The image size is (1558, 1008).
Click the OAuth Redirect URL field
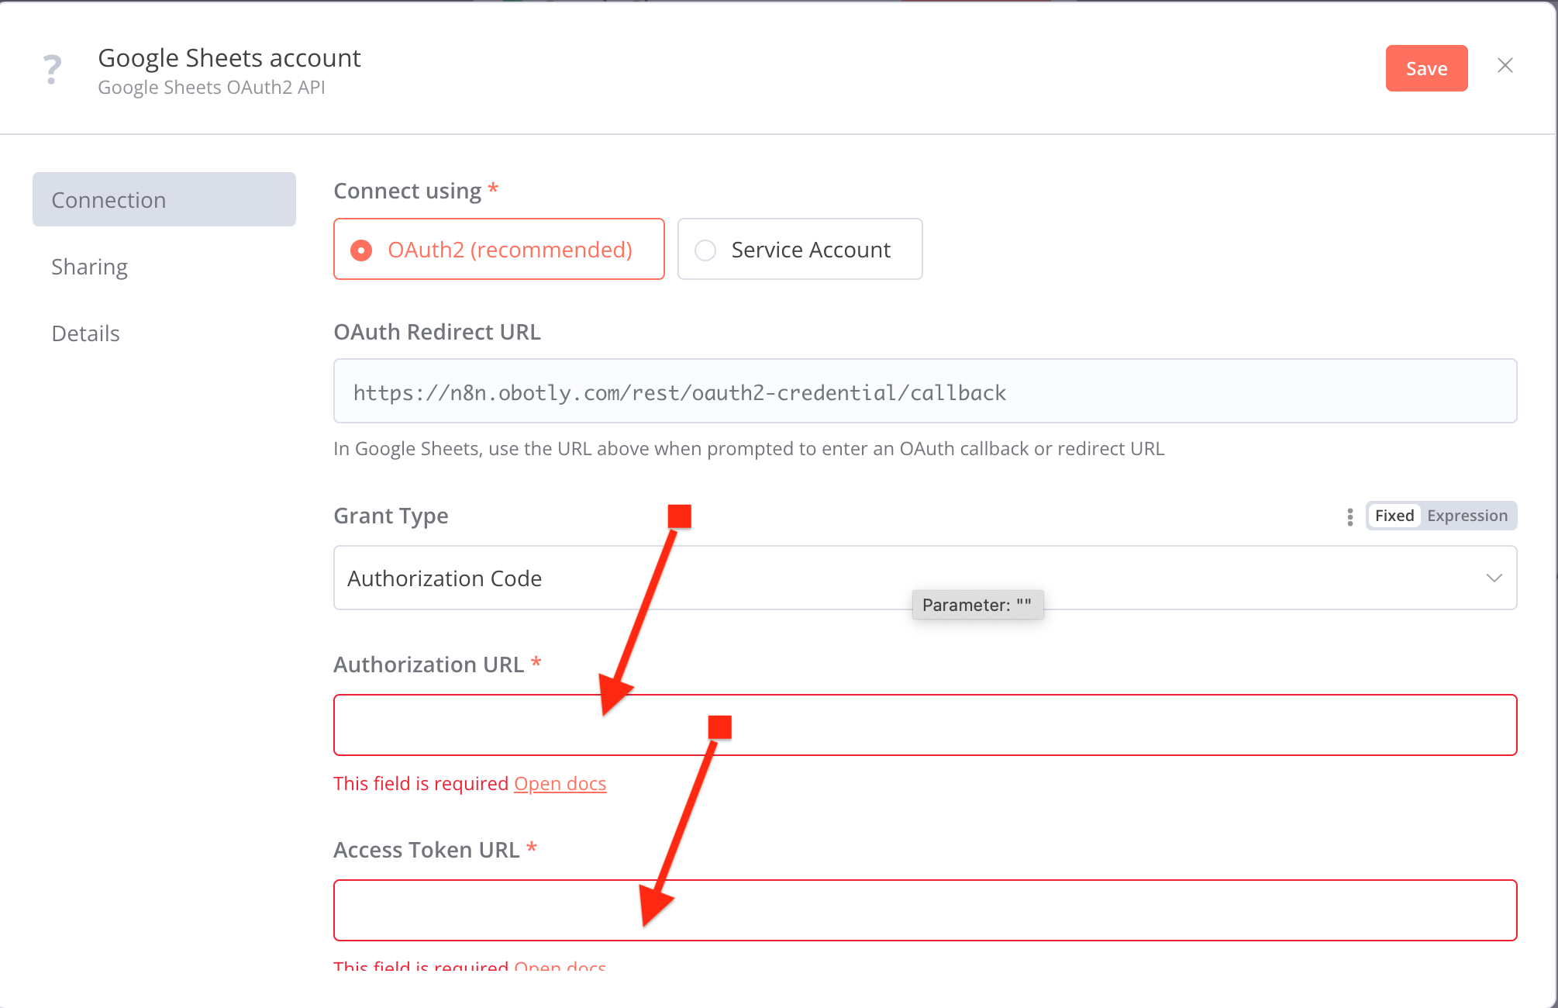[924, 392]
